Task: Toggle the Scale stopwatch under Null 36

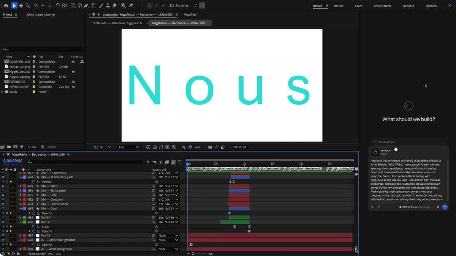Action: pyautogui.click(x=34, y=227)
